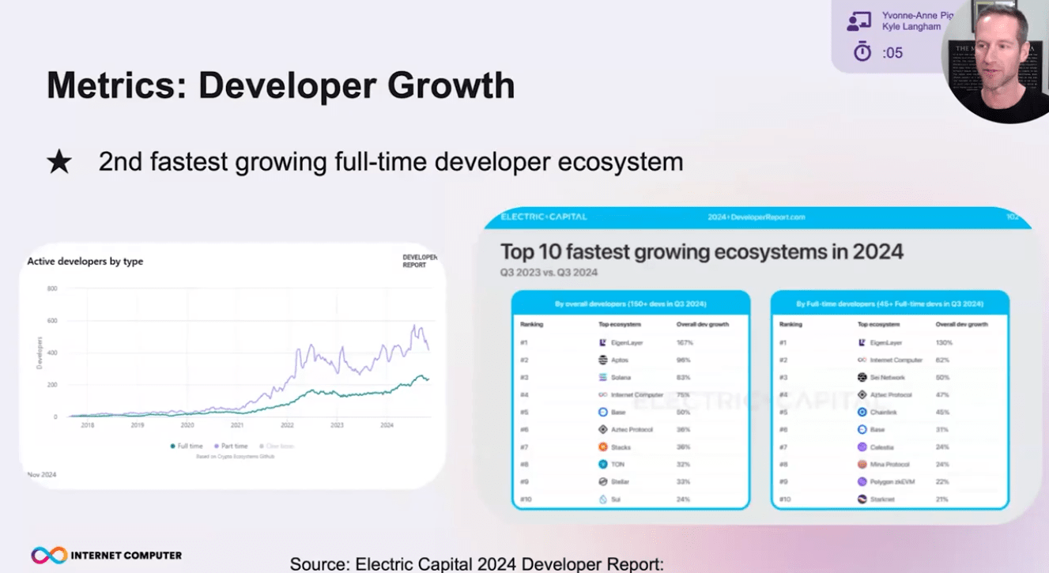The image size is (1049, 573).
Task: Click the 'By Full-time developers' table header
Action: 890,303
